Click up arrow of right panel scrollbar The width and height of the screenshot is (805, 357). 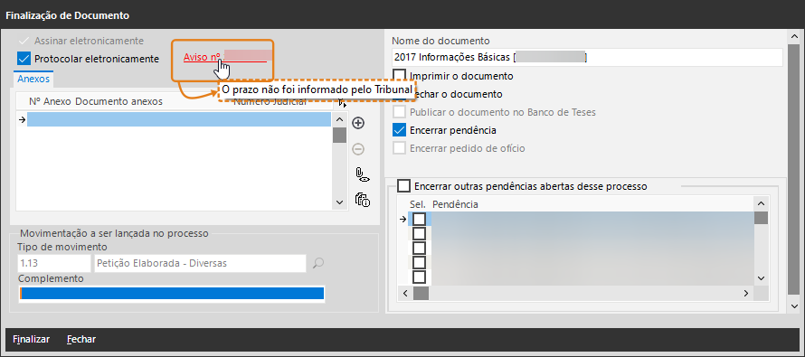(x=794, y=37)
